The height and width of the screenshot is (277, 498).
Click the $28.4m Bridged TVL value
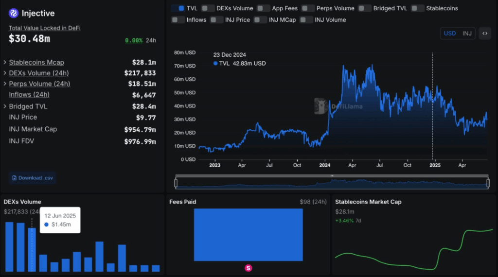[144, 106]
